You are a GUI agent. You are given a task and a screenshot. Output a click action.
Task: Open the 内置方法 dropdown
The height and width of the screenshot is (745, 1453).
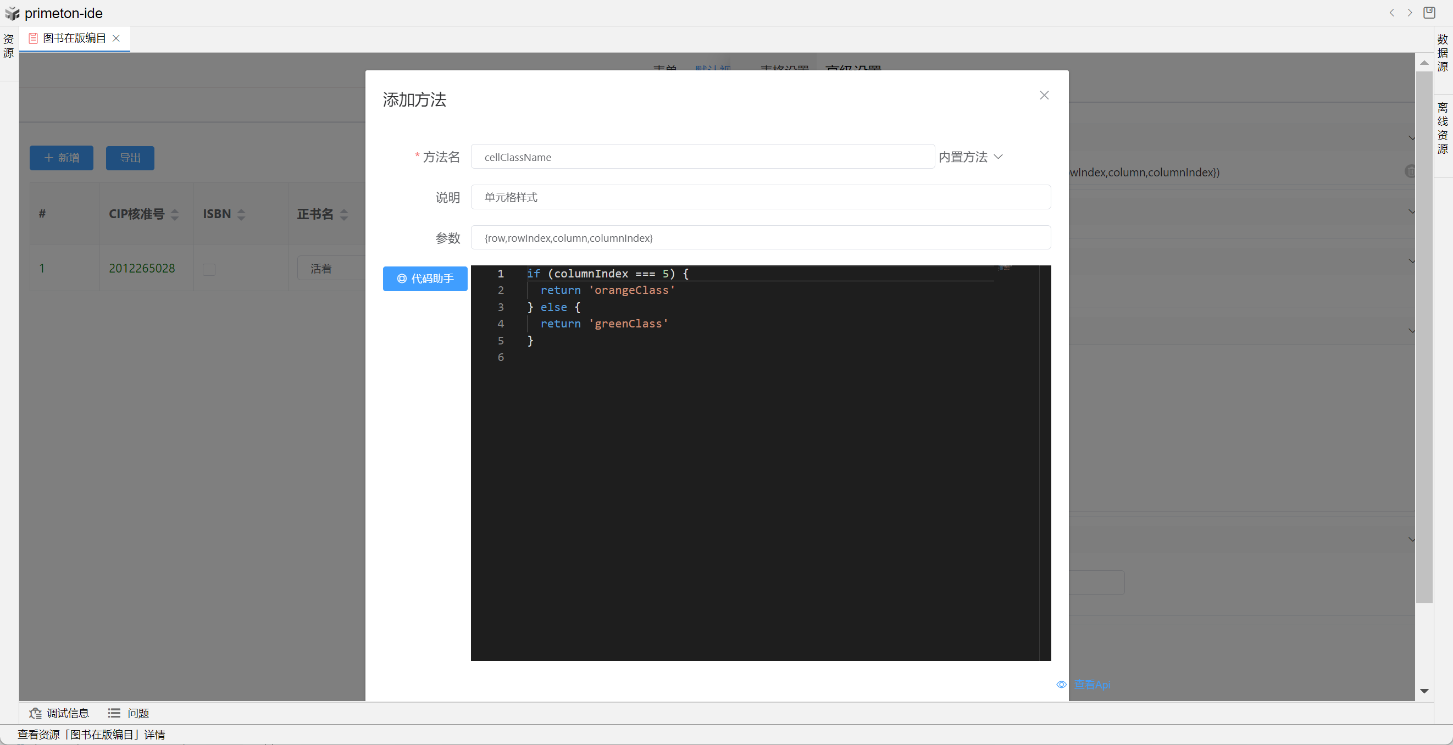click(970, 157)
